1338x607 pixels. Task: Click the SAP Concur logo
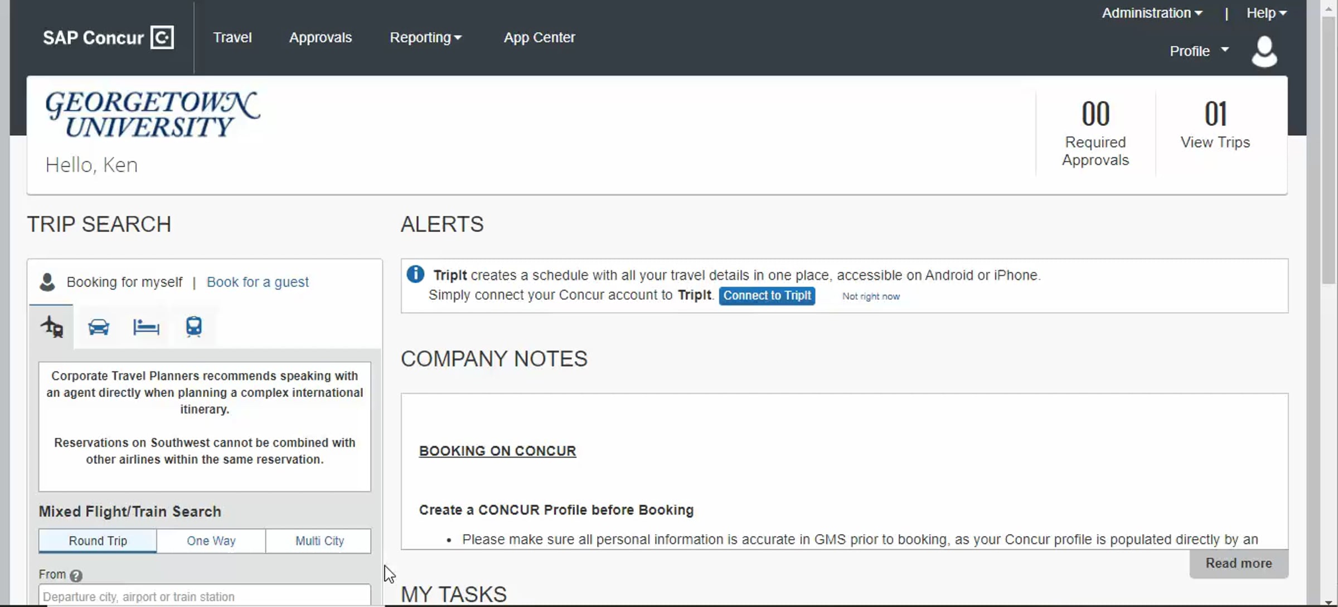point(108,37)
